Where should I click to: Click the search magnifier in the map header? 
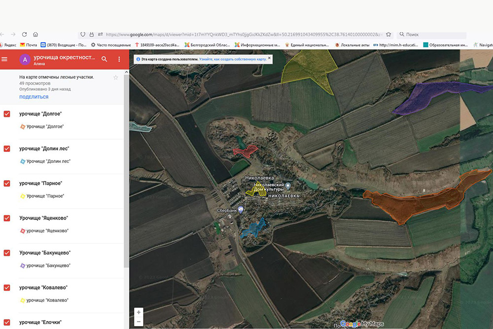coord(104,59)
